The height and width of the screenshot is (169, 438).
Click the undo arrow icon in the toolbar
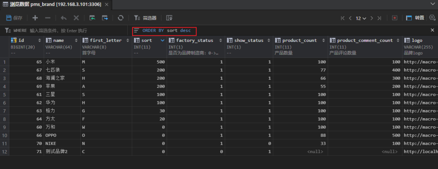[x=64, y=18]
